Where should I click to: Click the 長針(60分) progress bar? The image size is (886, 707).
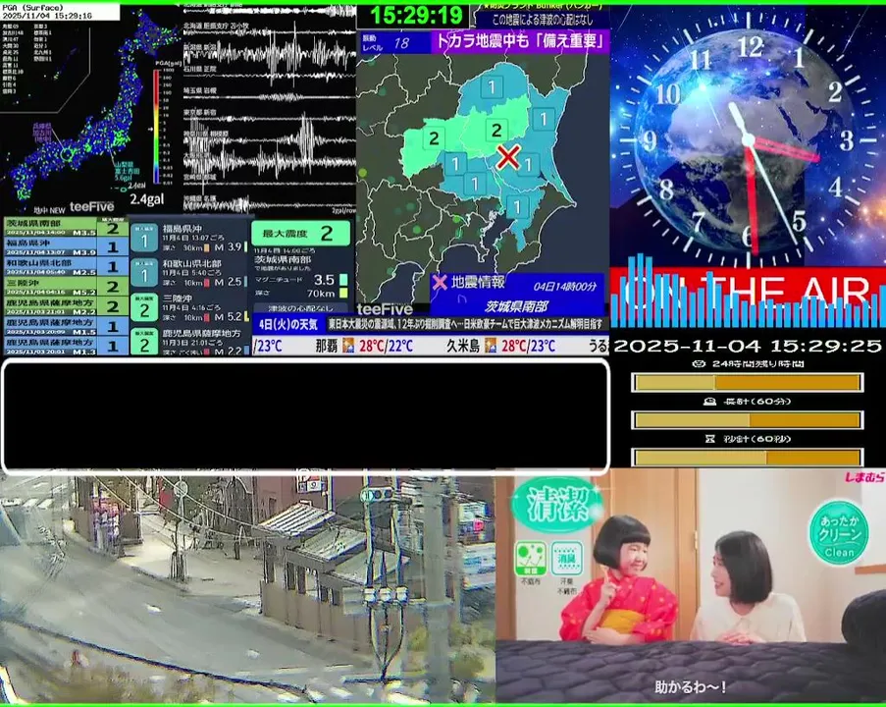(x=748, y=419)
